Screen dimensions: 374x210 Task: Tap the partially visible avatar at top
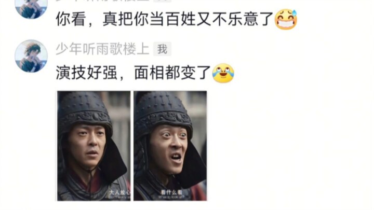[31, 9]
